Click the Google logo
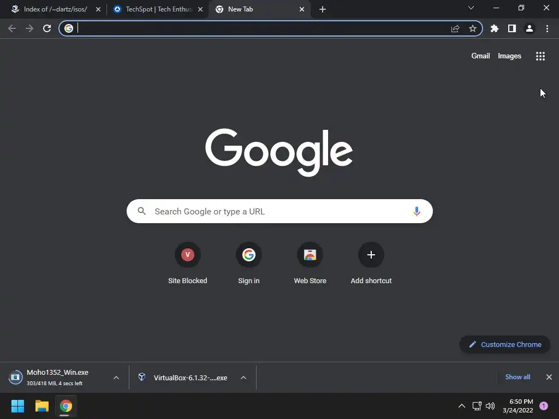The height and width of the screenshot is (419, 559). point(279,153)
